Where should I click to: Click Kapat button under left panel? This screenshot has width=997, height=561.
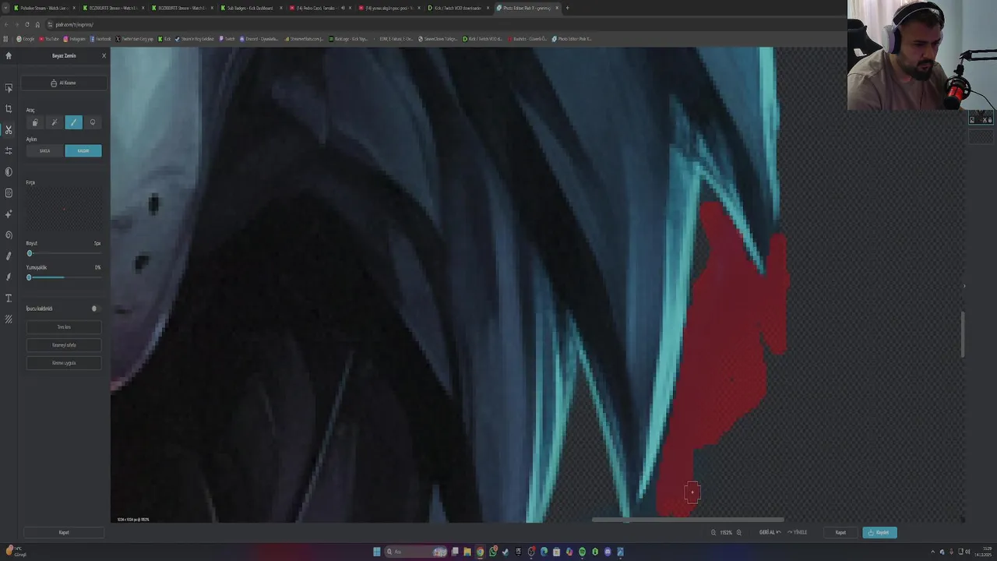(x=64, y=532)
